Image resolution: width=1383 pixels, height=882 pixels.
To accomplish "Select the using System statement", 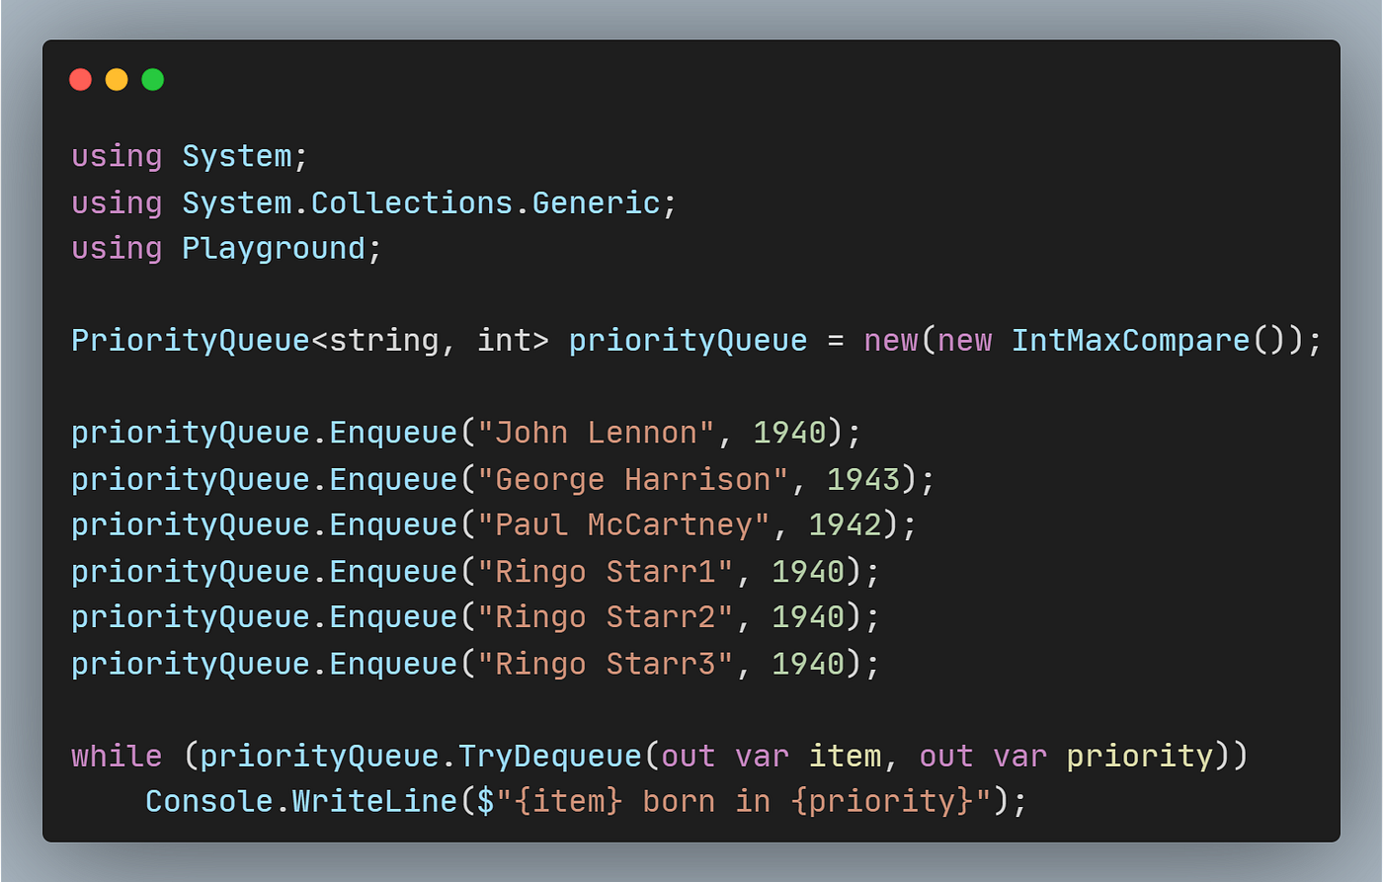I will (x=188, y=155).
